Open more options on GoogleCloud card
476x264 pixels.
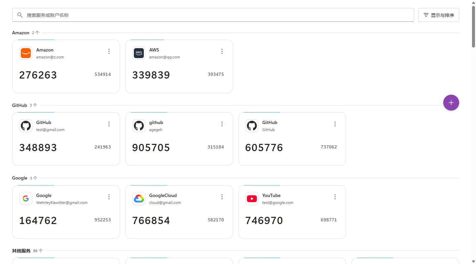222,197
